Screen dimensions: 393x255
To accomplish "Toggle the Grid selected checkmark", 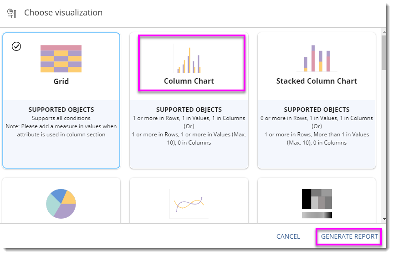I will (16, 46).
